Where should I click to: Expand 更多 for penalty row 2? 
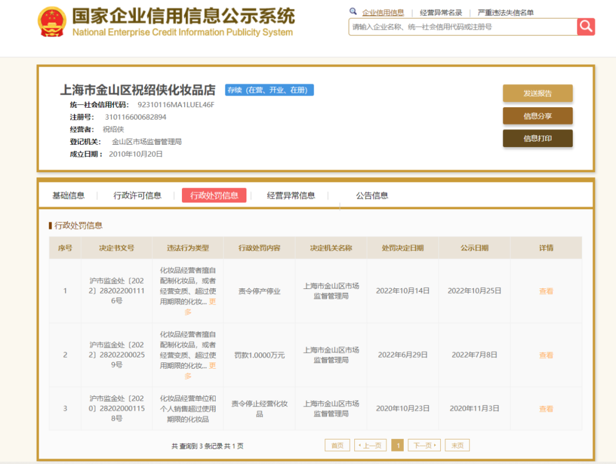(x=212, y=365)
